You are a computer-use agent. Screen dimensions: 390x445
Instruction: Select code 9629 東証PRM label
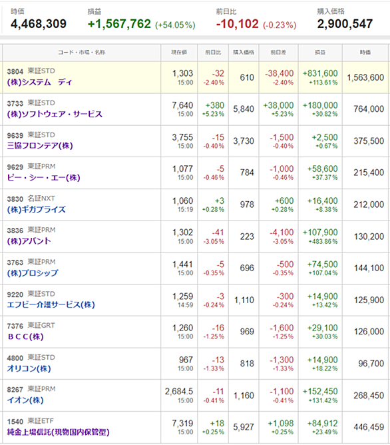coord(31,167)
